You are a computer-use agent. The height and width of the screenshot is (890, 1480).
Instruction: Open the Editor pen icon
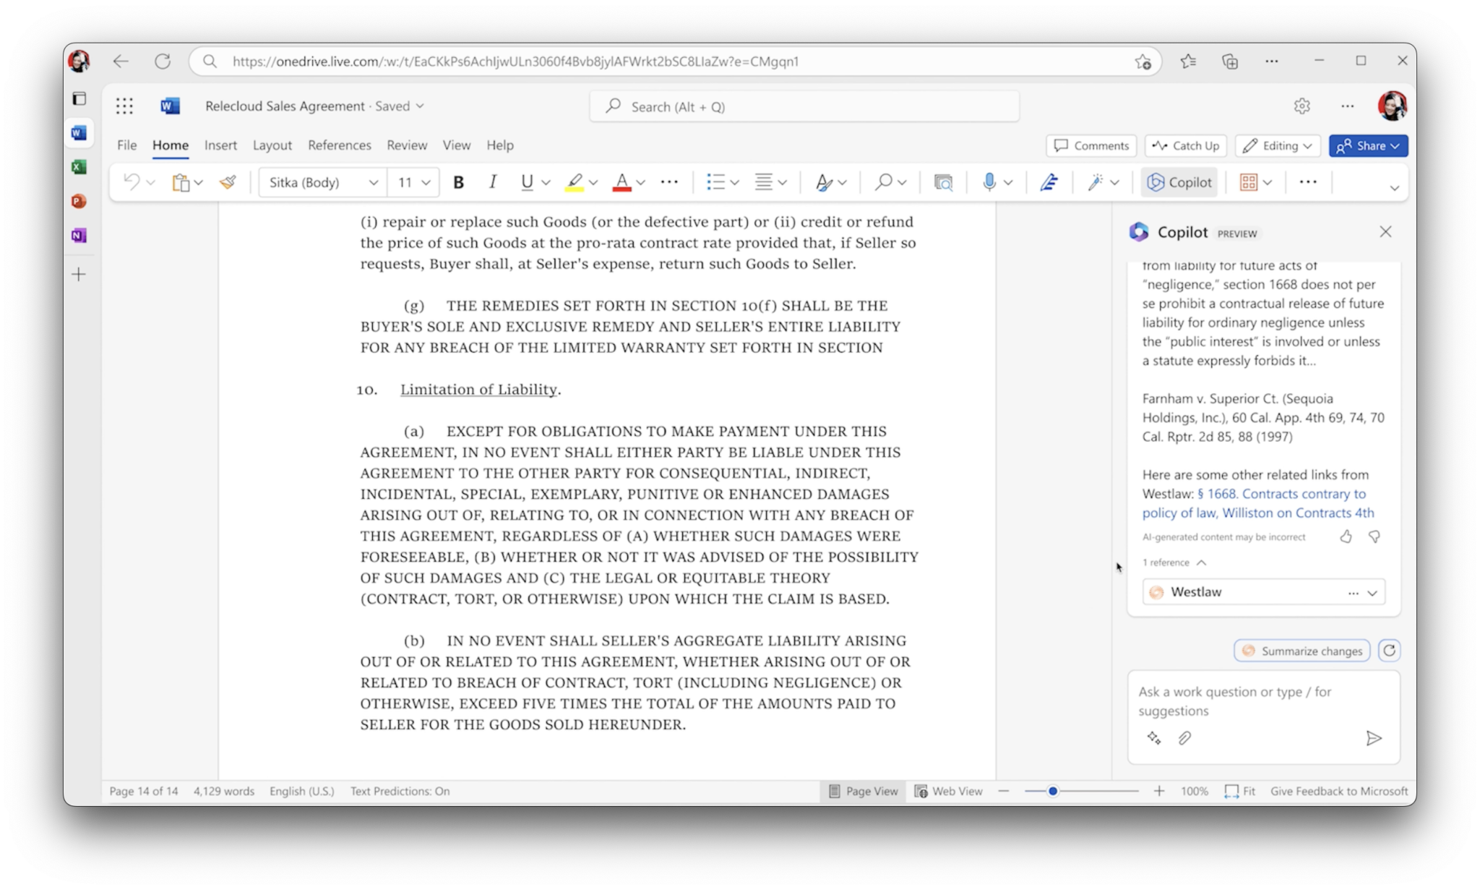(x=1049, y=182)
